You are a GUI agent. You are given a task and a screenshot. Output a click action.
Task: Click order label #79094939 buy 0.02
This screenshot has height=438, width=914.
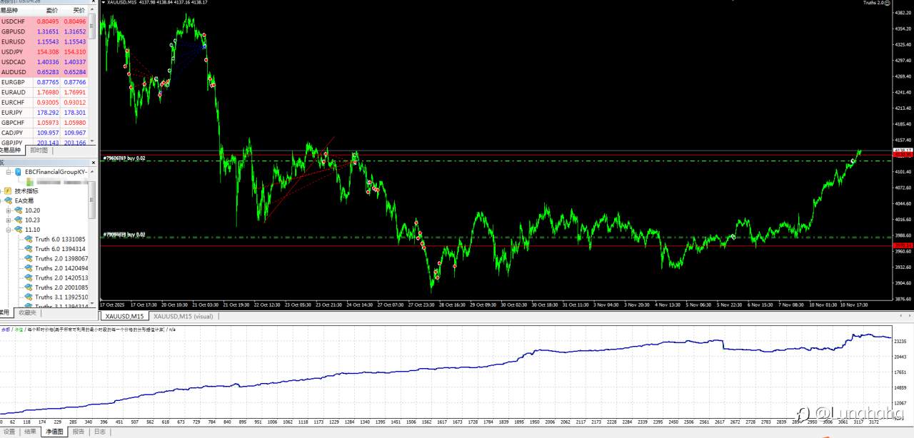coord(124,234)
